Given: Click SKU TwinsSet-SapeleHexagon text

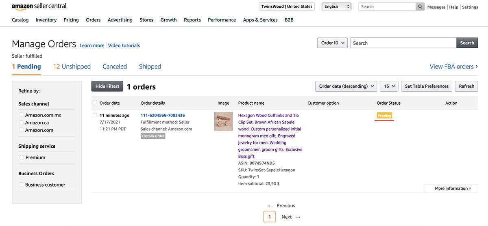Looking at the screenshot, I should (x=267, y=170).
